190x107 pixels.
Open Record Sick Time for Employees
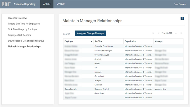pyautogui.click(x=24, y=24)
